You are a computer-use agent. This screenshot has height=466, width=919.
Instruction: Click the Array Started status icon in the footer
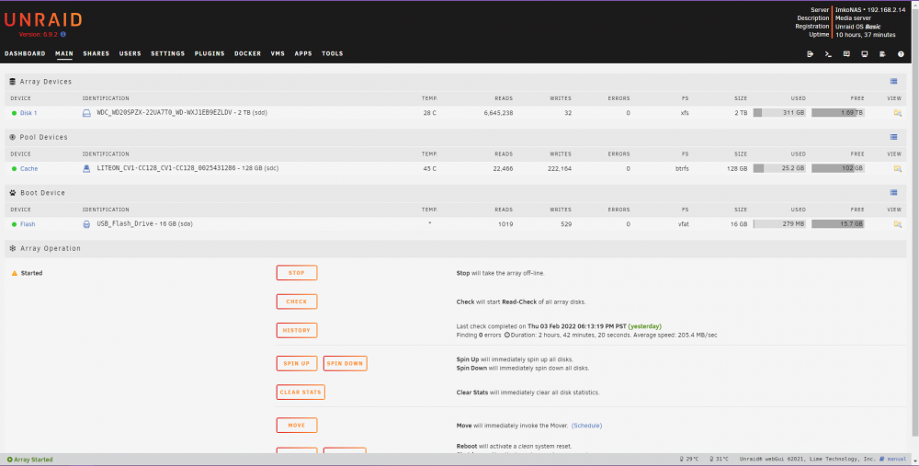click(x=9, y=460)
